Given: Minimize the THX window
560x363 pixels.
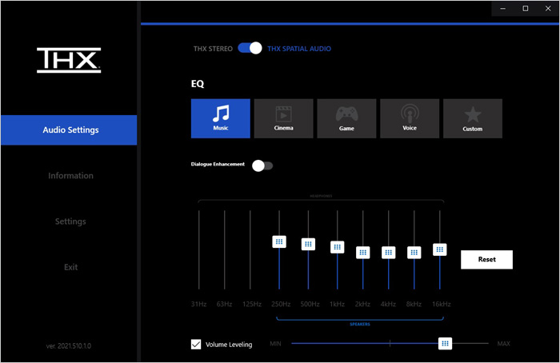Looking at the screenshot, I should pyautogui.click(x=503, y=9).
